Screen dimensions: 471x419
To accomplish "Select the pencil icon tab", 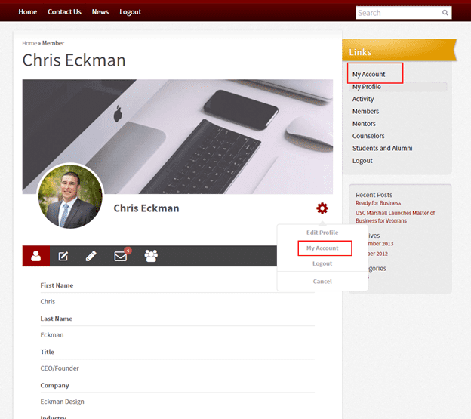I will [91, 256].
